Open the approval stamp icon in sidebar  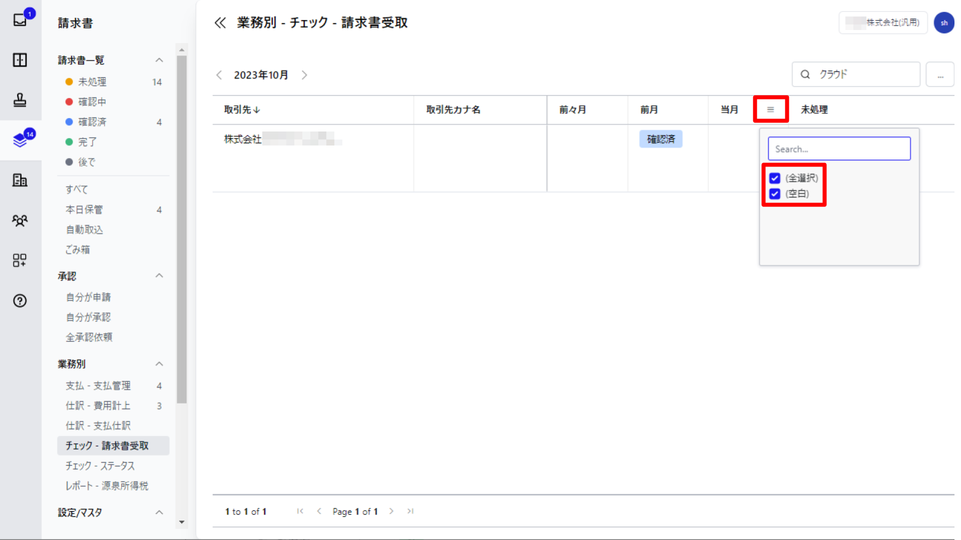[x=20, y=100]
